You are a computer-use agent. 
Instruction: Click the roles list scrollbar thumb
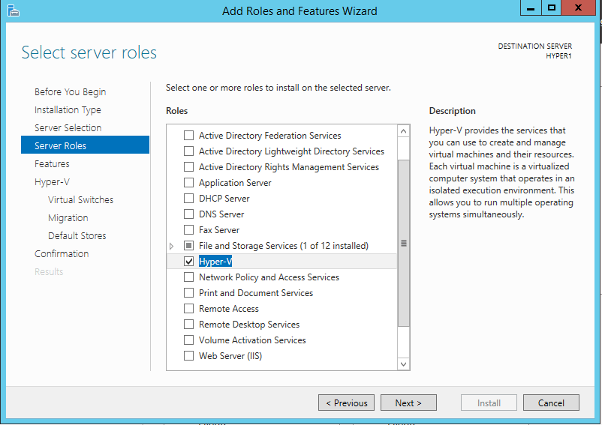404,244
